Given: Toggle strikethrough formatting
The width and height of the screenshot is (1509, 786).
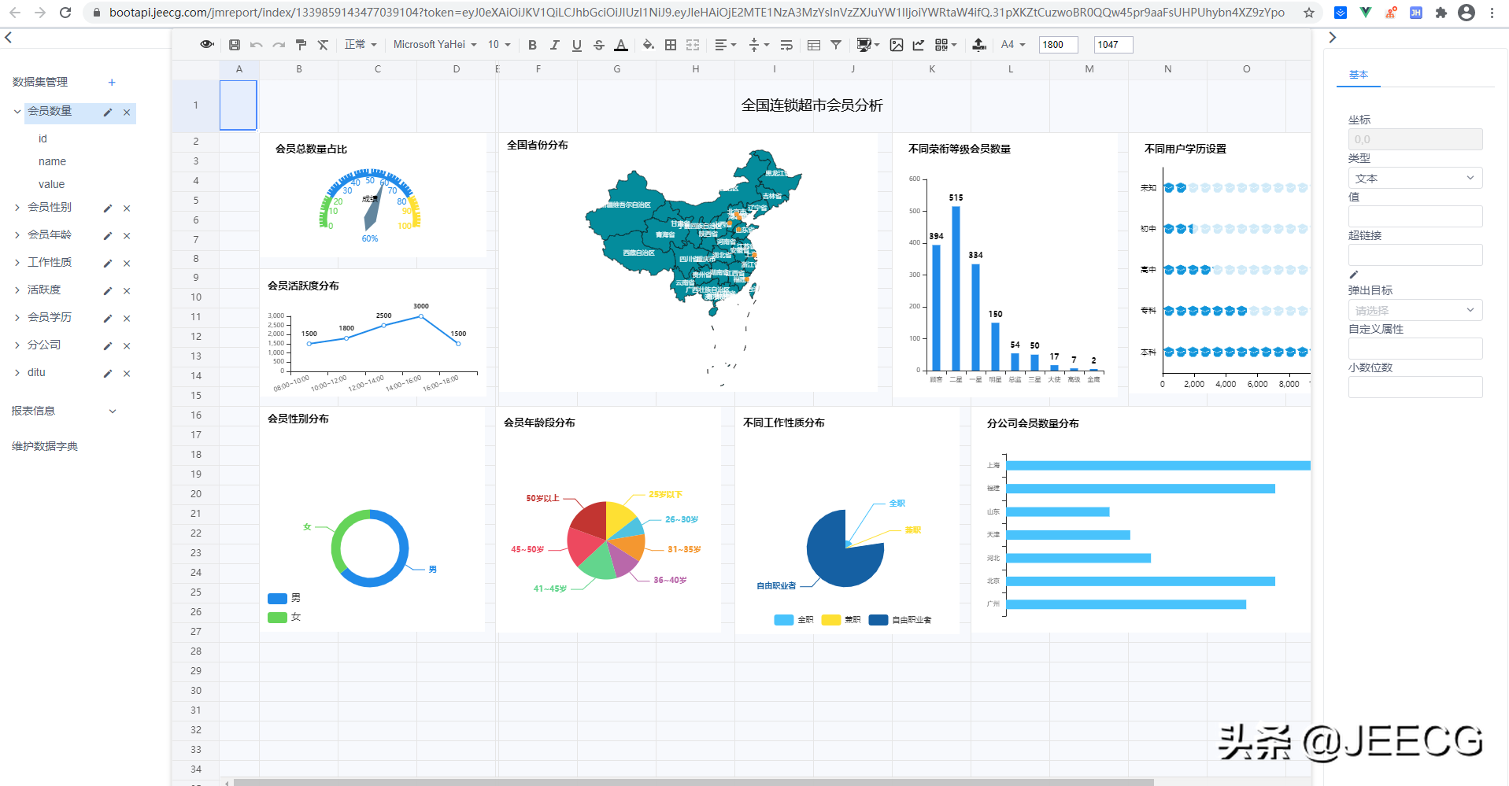Looking at the screenshot, I should 599,45.
